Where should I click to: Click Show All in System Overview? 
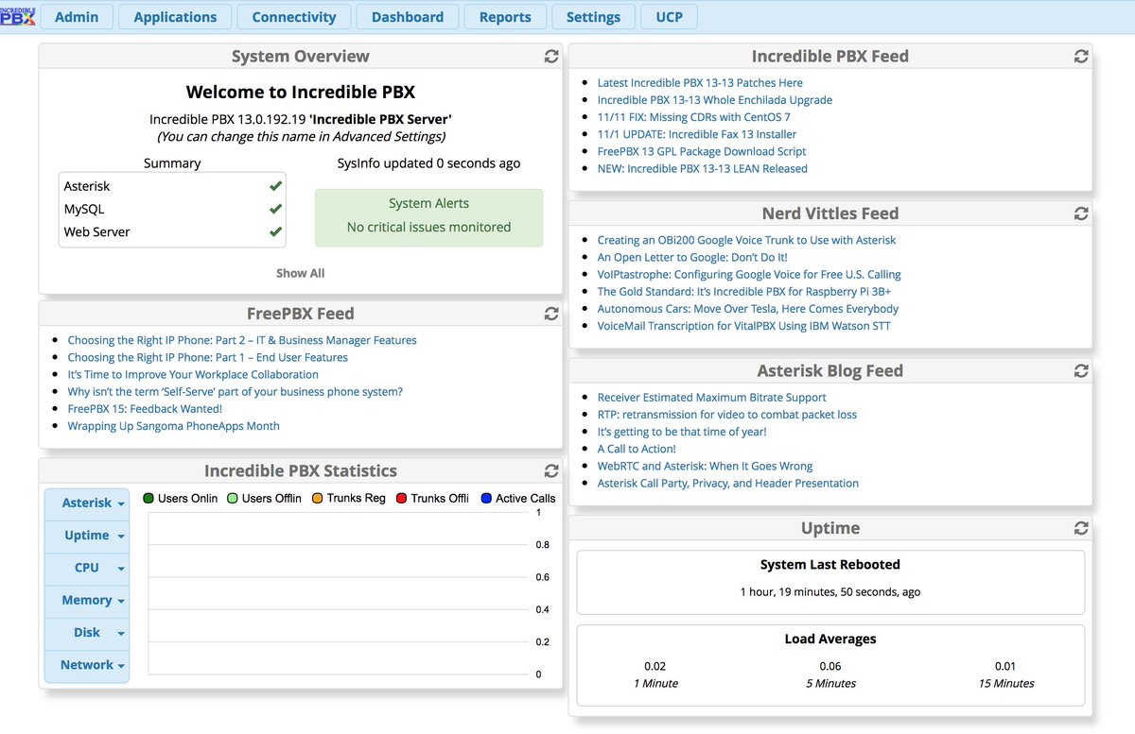300,273
